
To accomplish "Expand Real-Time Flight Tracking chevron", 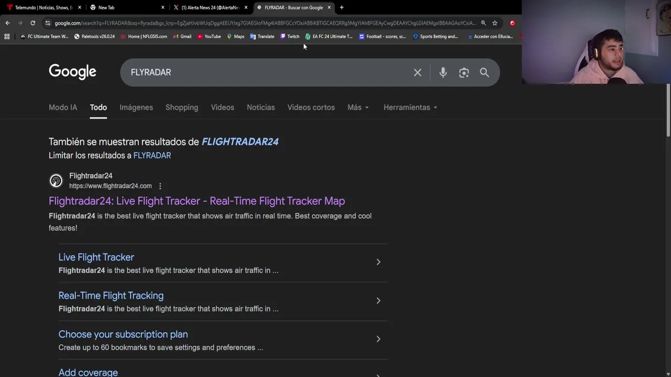I will [378, 301].
